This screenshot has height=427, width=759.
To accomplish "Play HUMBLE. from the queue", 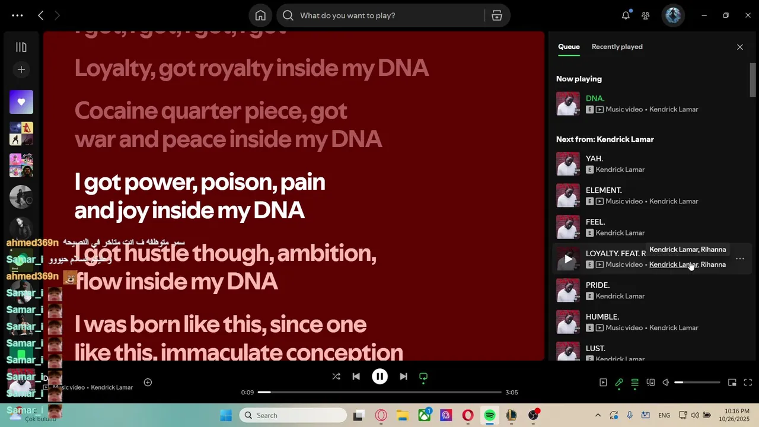I will 651,321.
